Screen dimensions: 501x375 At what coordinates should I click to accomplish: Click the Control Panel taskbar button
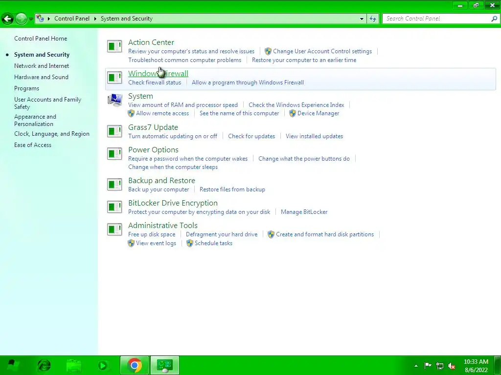(165, 365)
